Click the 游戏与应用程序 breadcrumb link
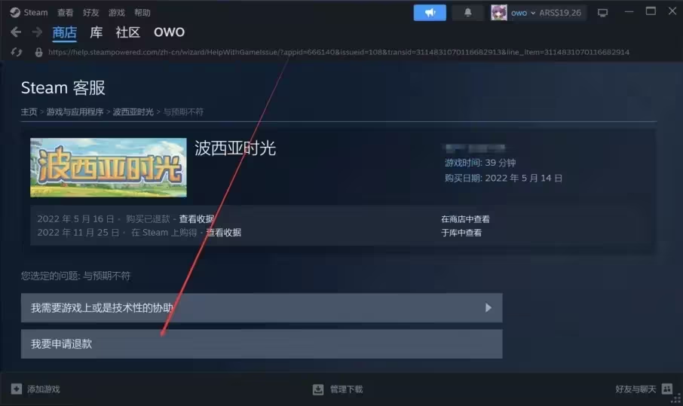 click(75, 111)
